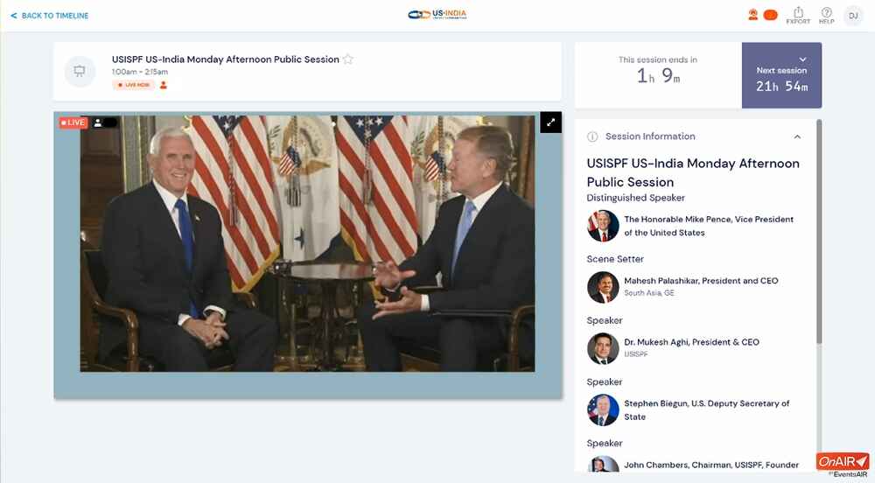Screen dimensions: 875x483
Task: Open the OnAIR EventsAIR logo
Action: coord(843,465)
